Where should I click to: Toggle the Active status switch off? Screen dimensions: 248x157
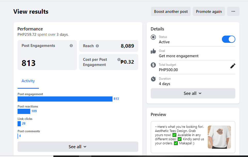coord(229,39)
